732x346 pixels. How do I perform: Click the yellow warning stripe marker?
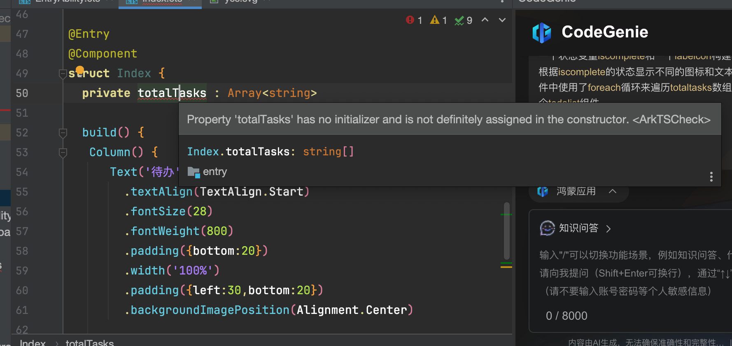506,267
